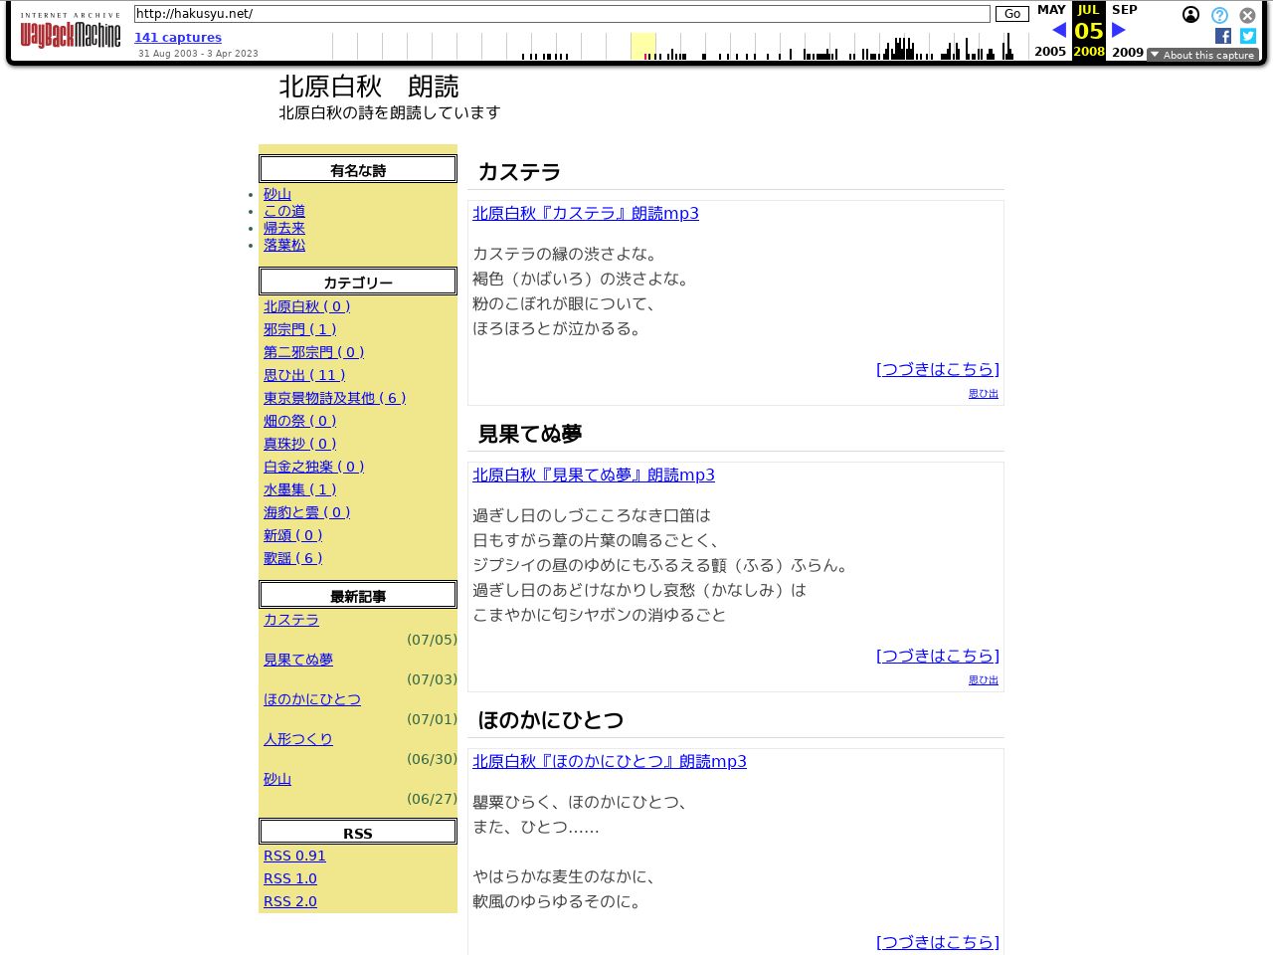Subscribe via RSS 2.0 link
The height and width of the screenshot is (955, 1273).
click(289, 900)
